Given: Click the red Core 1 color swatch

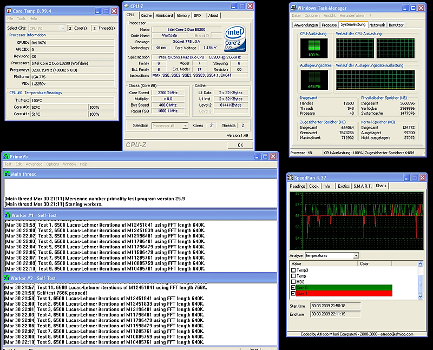Looking at the screenshot, I should tap(344, 293).
